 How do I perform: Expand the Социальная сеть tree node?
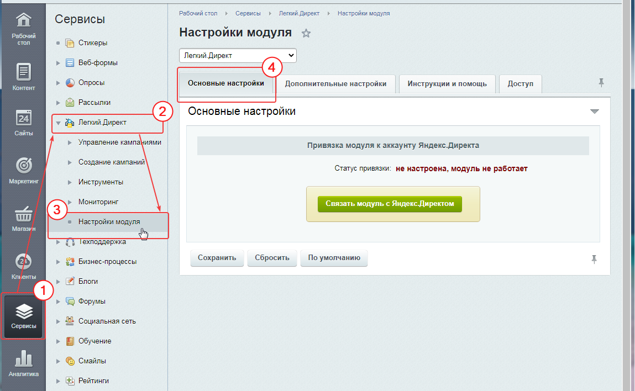[58, 321]
